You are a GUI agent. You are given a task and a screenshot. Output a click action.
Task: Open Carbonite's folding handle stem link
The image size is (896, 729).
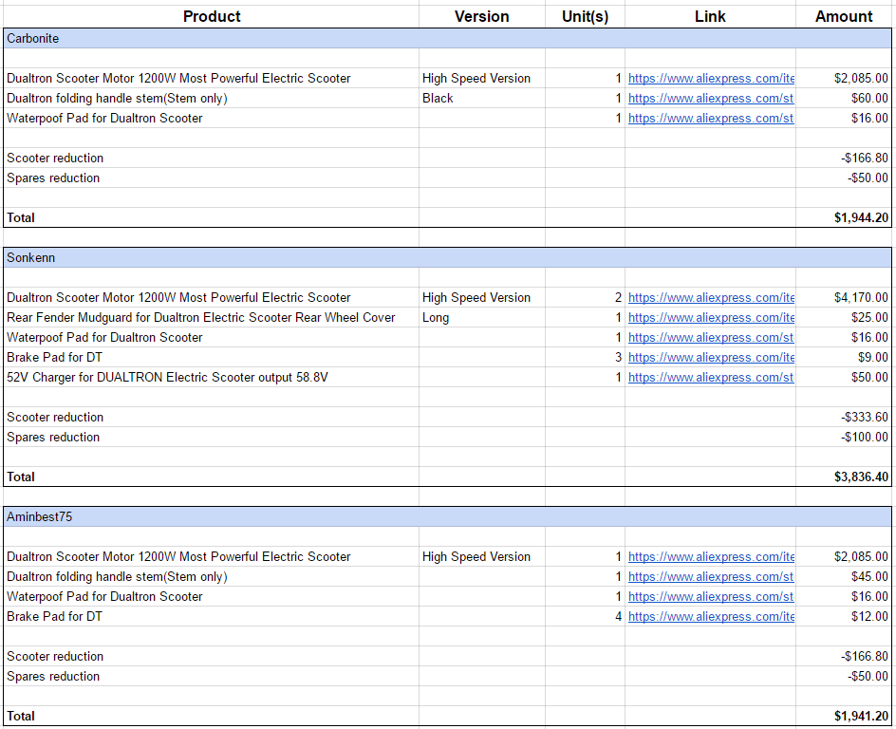pyautogui.click(x=711, y=99)
